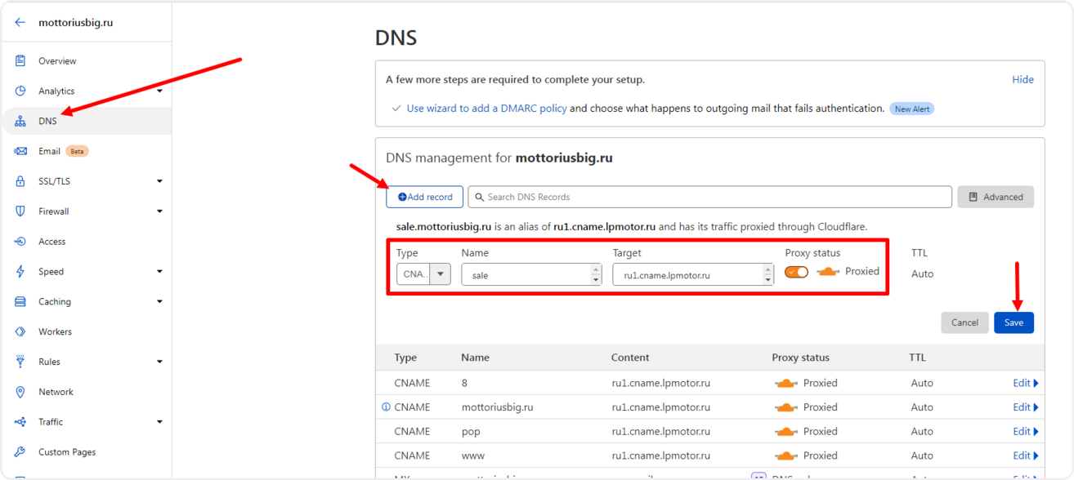The height and width of the screenshot is (480, 1074).
Task: Edit the CNAME record named 8
Action: coord(1025,383)
